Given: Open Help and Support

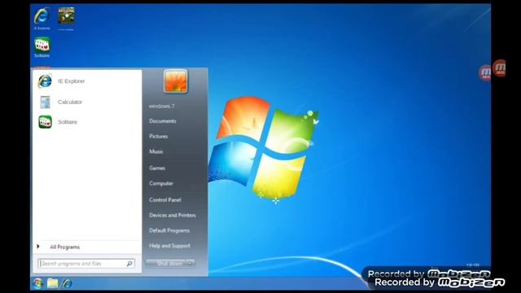Looking at the screenshot, I should pyautogui.click(x=170, y=246).
